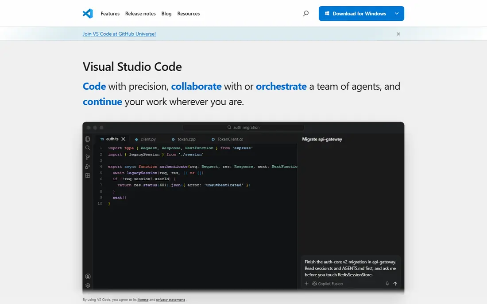Click the plus add-context icon in chat
This screenshot has height=304, width=487.
tap(306, 284)
